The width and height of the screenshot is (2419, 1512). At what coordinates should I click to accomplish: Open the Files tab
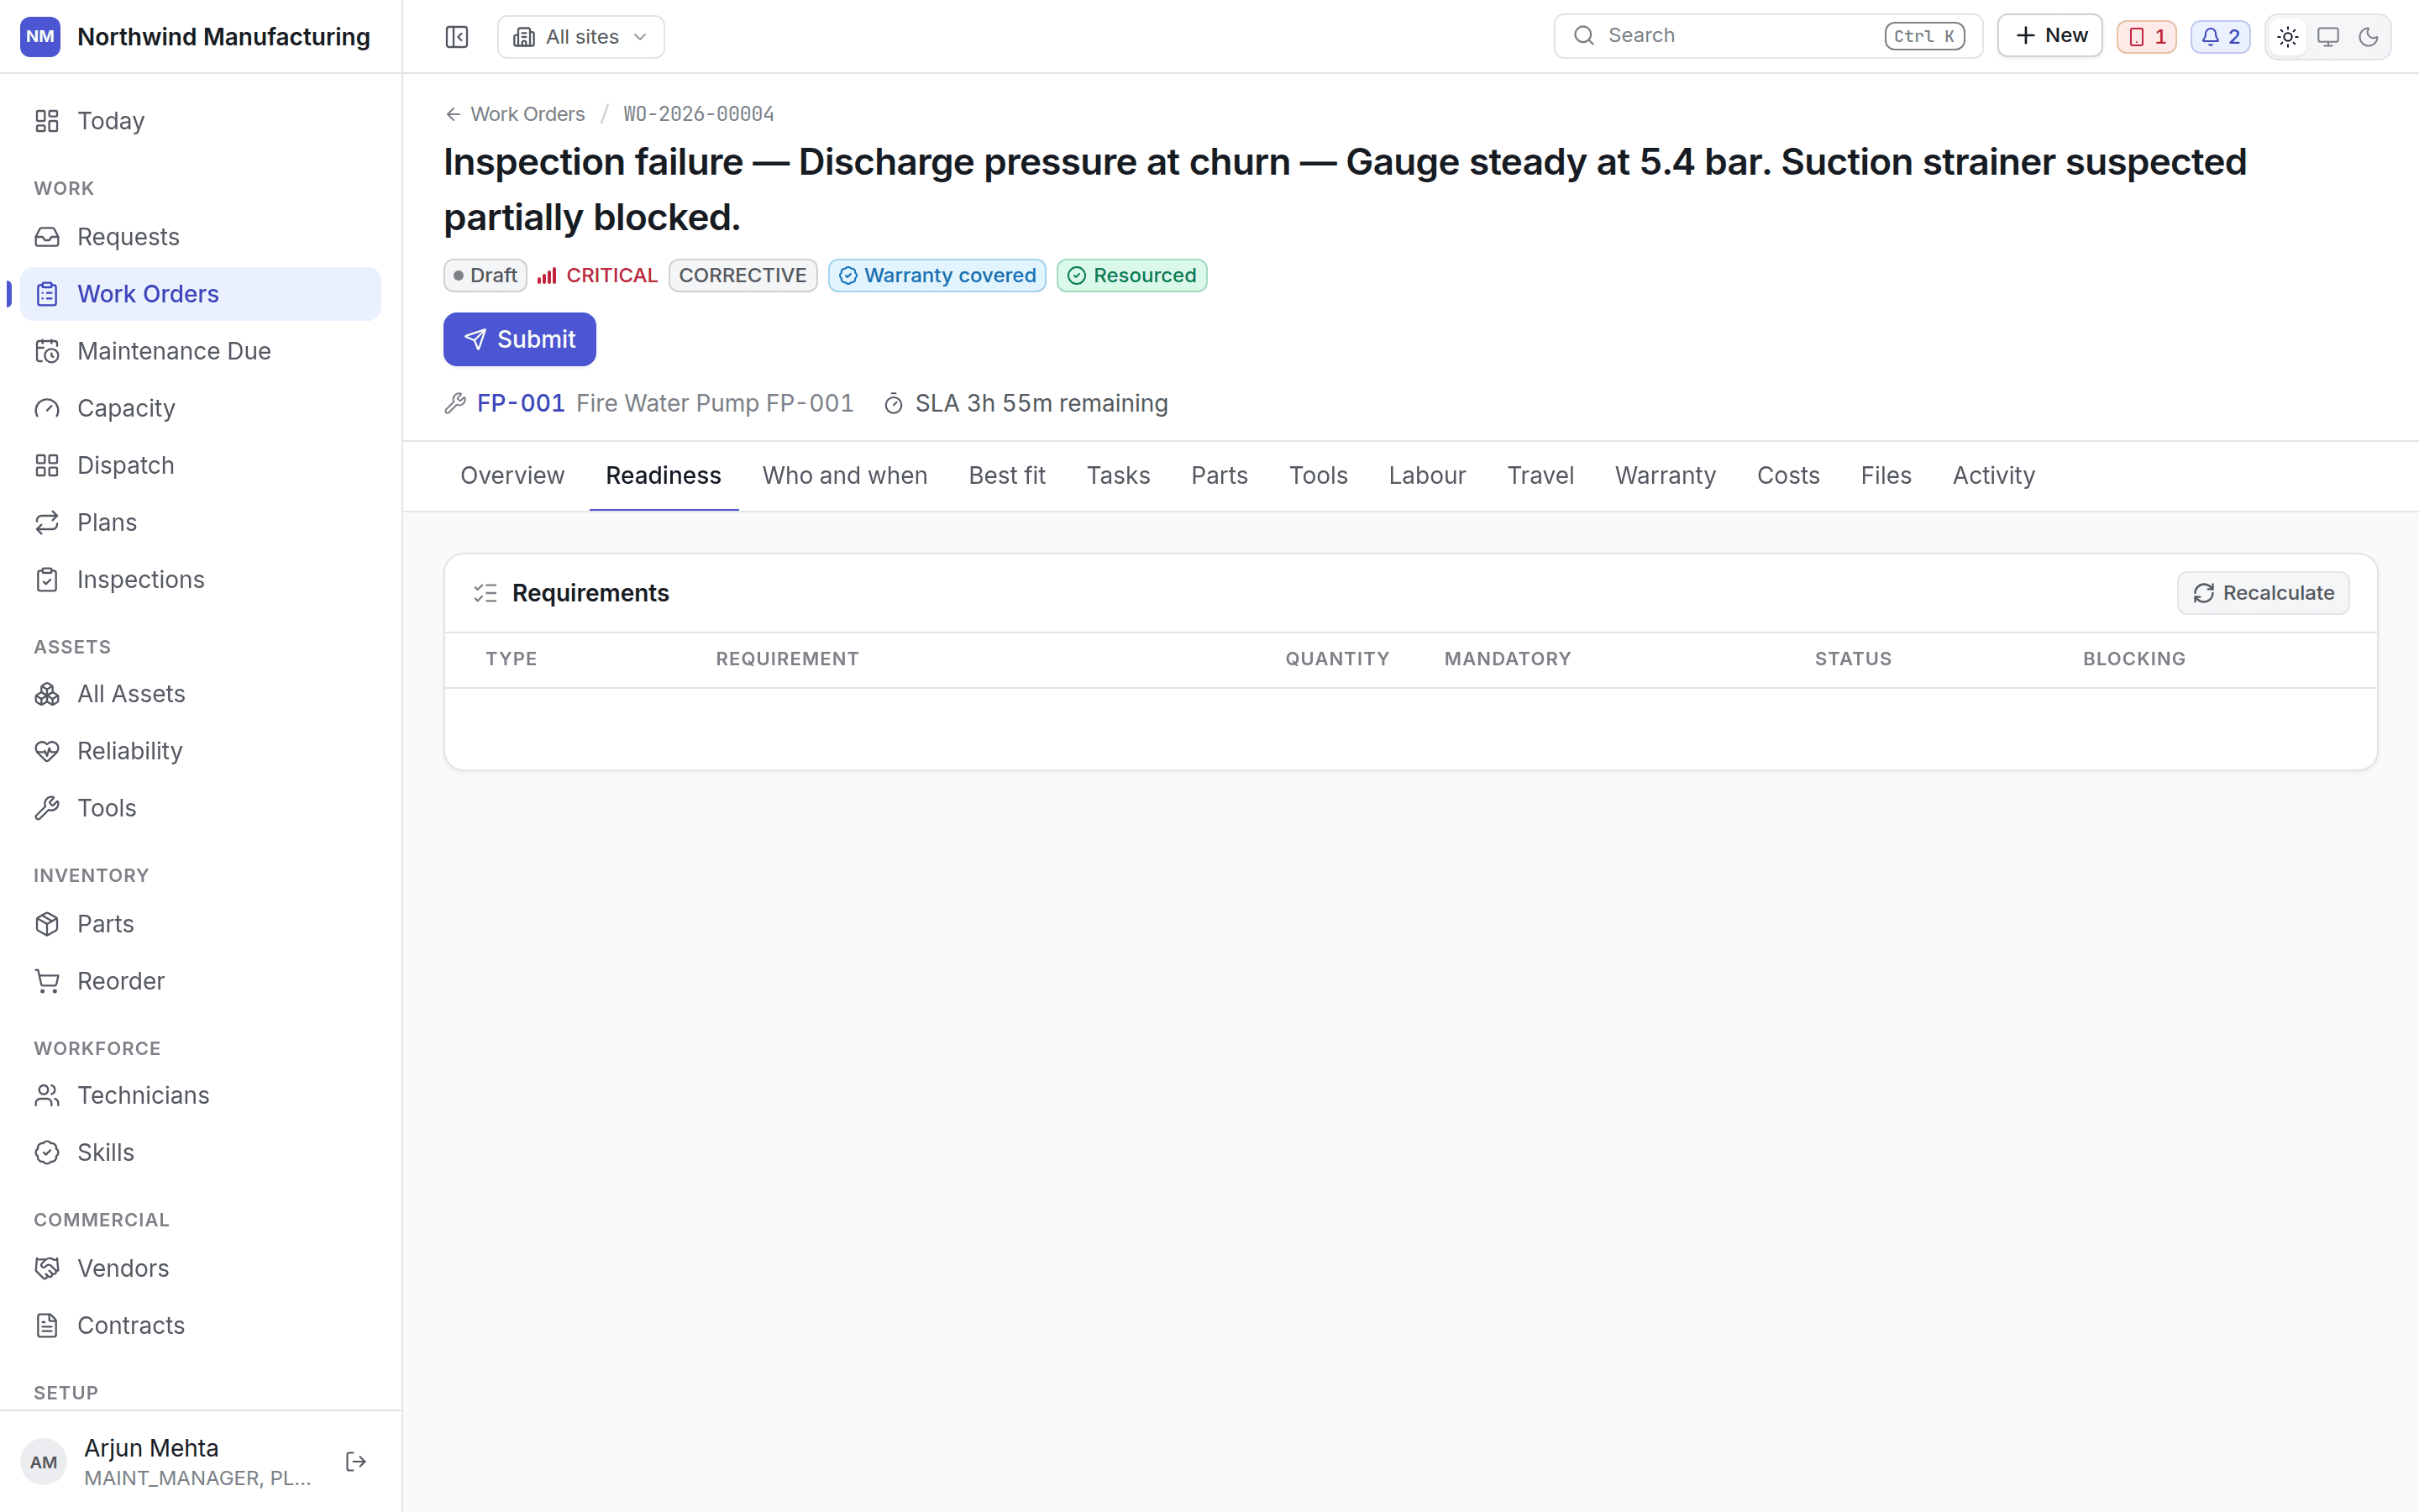click(1885, 476)
